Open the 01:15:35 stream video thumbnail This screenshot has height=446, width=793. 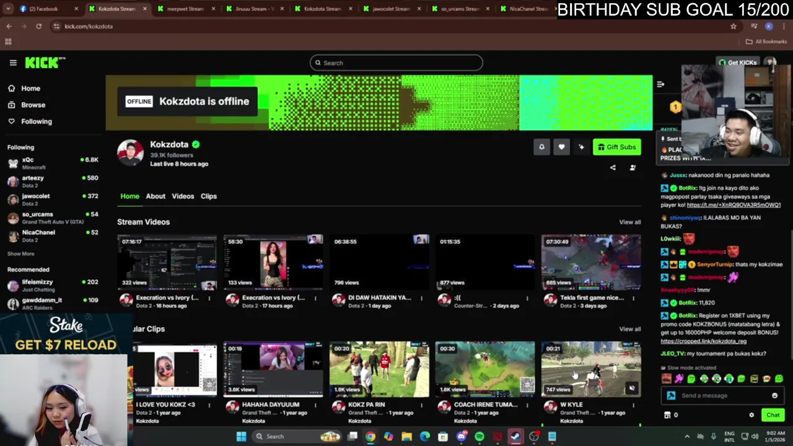(x=485, y=262)
